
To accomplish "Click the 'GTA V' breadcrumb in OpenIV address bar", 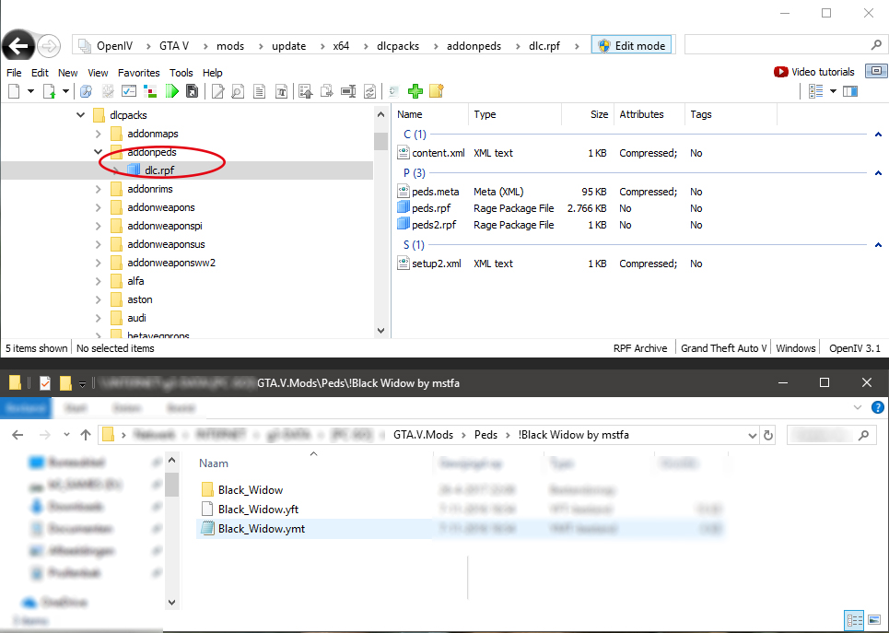I will [x=174, y=46].
